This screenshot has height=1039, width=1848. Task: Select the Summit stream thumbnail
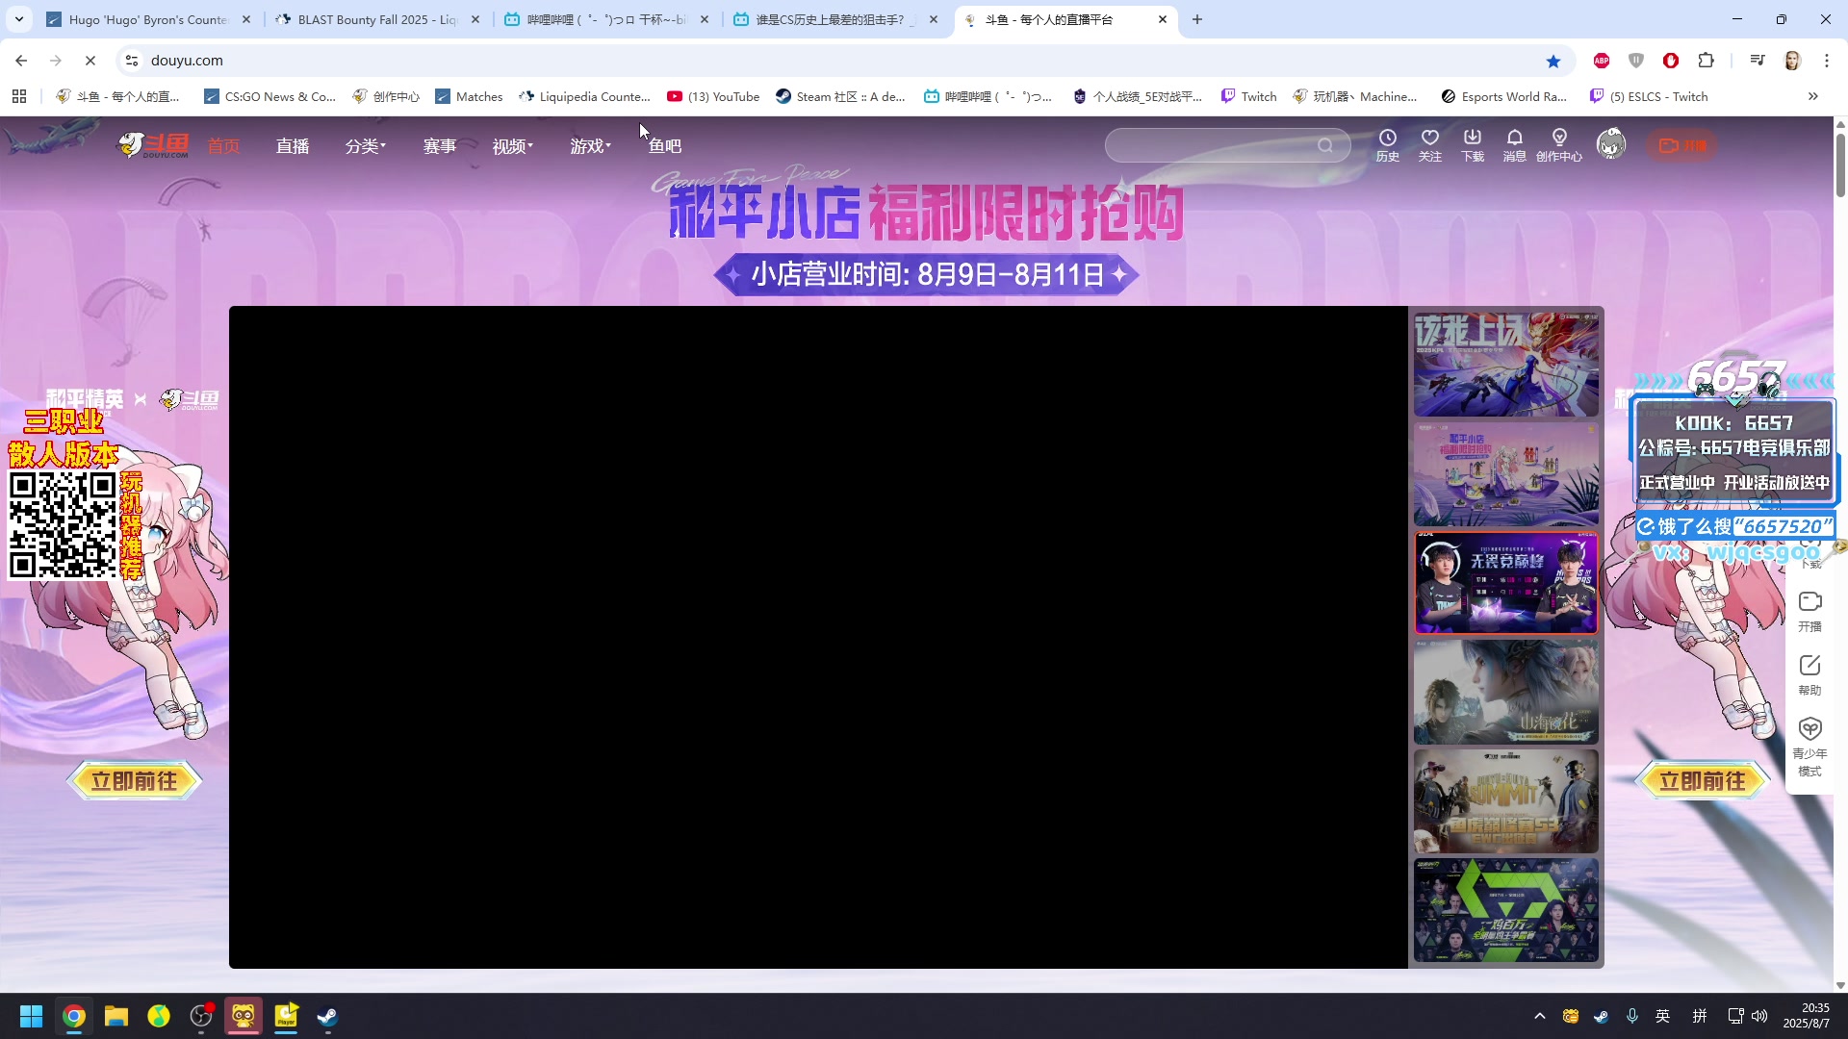pyautogui.click(x=1506, y=800)
